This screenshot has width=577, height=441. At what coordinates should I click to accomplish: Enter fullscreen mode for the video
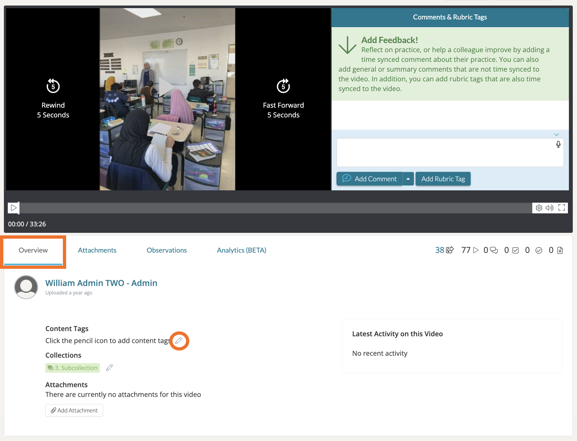562,208
